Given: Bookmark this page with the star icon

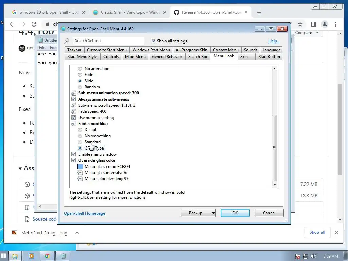Looking at the screenshot, I should (300, 24).
